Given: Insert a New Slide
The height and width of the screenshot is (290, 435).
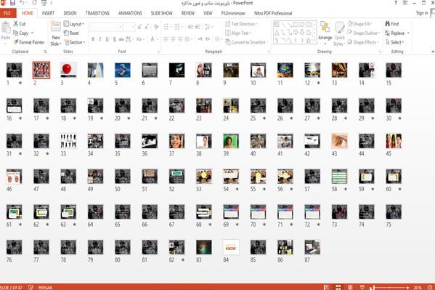Looking at the screenshot, I should [56, 34].
